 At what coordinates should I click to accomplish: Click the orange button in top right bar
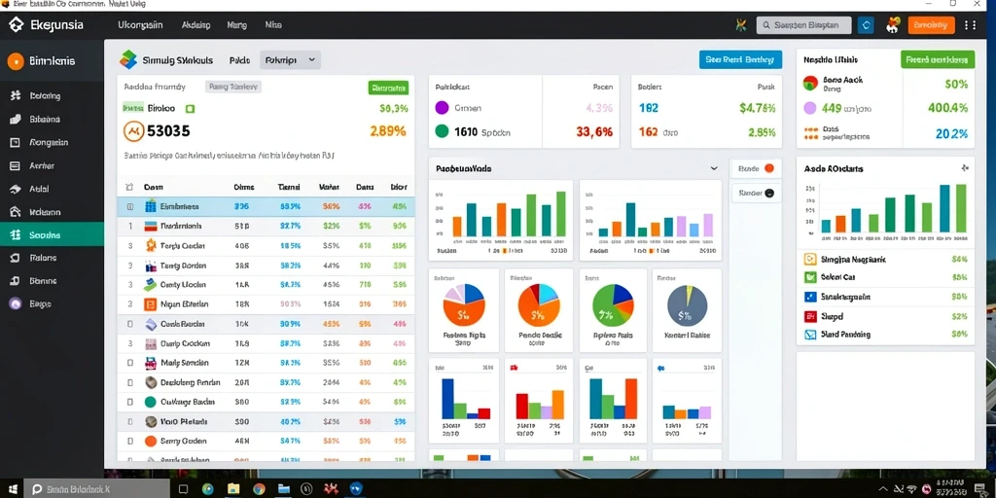tap(931, 25)
